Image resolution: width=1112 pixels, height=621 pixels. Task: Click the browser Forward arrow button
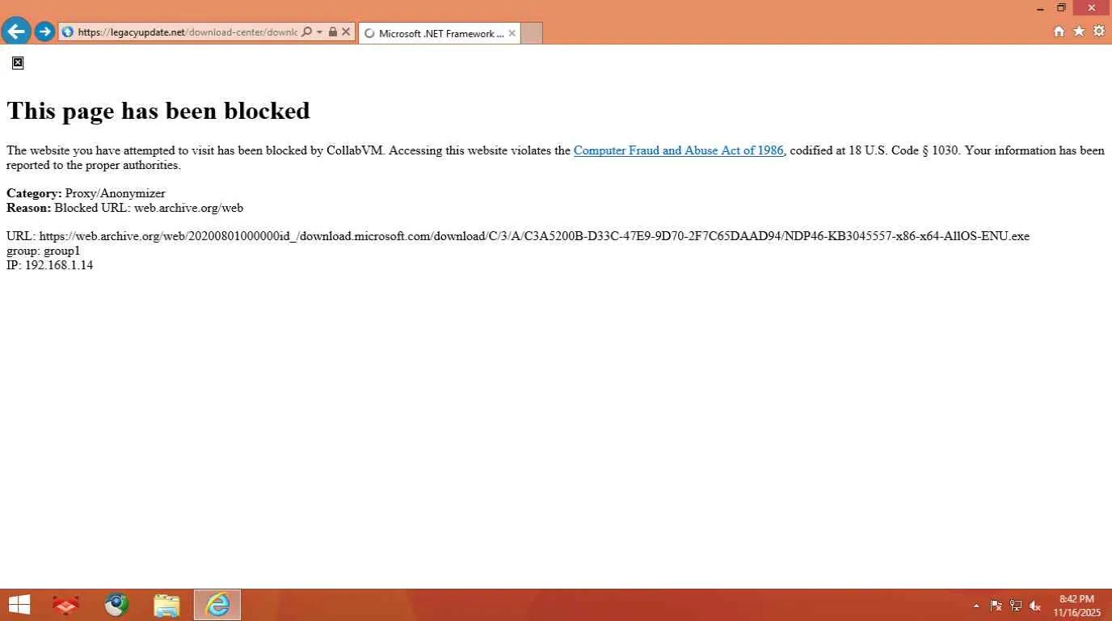pyautogui.click(x=44, y=32)
